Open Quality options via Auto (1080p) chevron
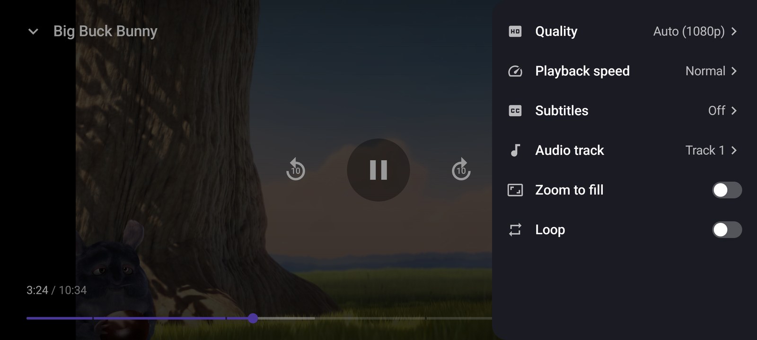The height and width of the screenshot is (340, 757). (734, 31)
